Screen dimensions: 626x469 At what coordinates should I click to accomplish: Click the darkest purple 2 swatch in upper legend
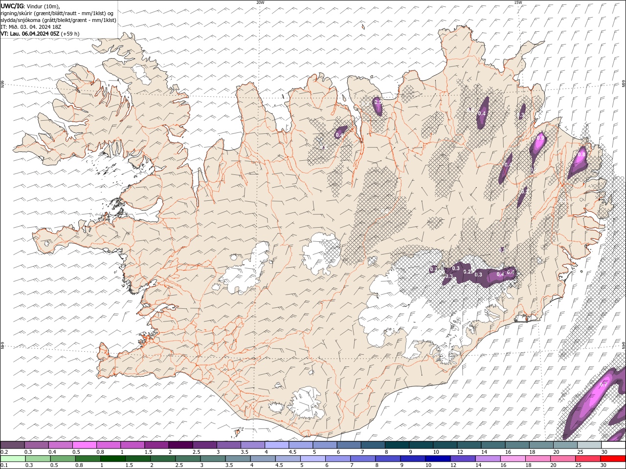click(x=180, y=445)
